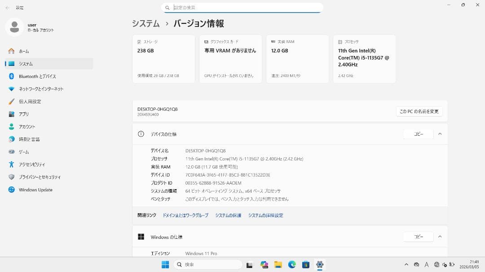Copy the デバイスの仕様 details
485x272 pixels.
pyautogui.click(x=419, y=134)
